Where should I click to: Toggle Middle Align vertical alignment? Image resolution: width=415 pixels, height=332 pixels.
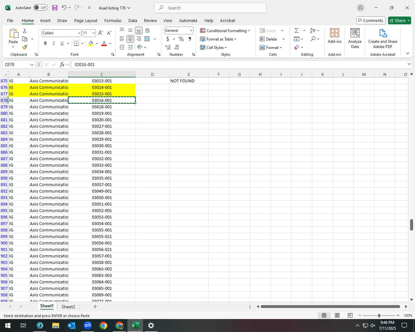pyautogui.click(x=130, y=30)
